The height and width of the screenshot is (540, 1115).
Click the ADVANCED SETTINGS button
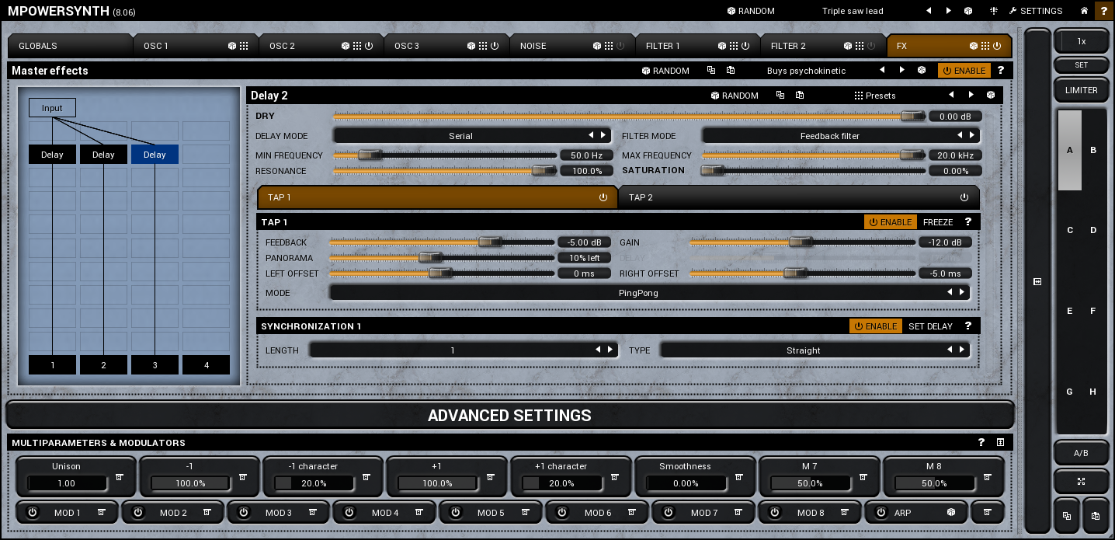(x=509, y=416)
